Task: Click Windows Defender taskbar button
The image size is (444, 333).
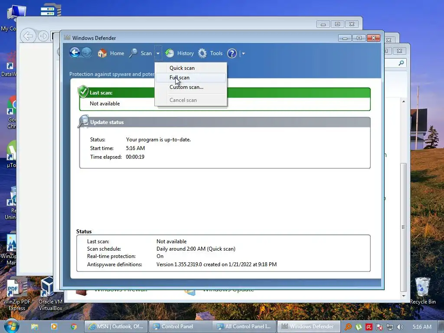Action: tap(308, 326)
